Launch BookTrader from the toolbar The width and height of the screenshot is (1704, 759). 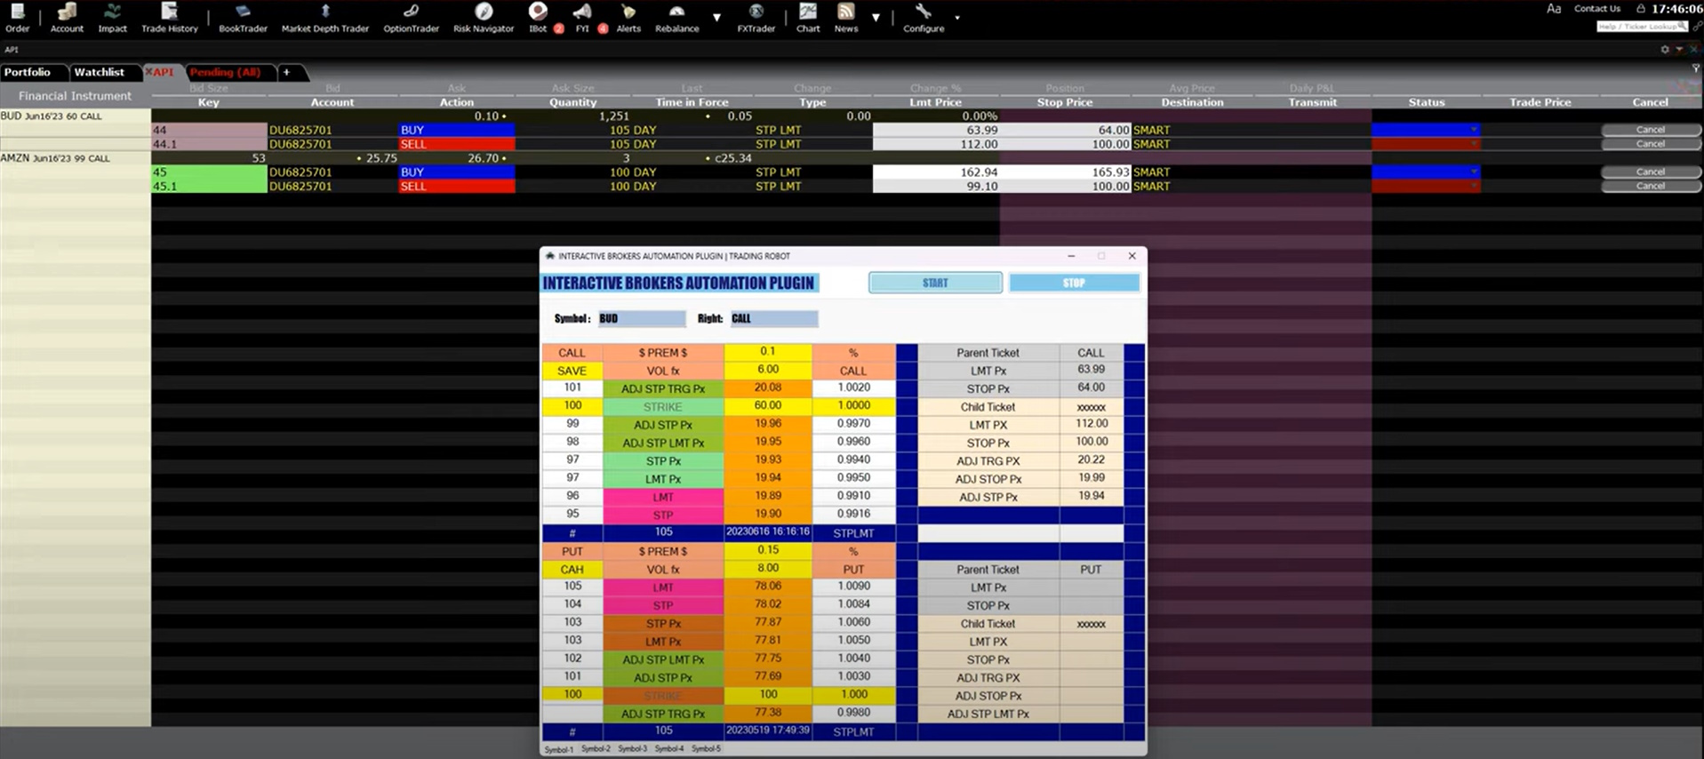pos(243,18)
